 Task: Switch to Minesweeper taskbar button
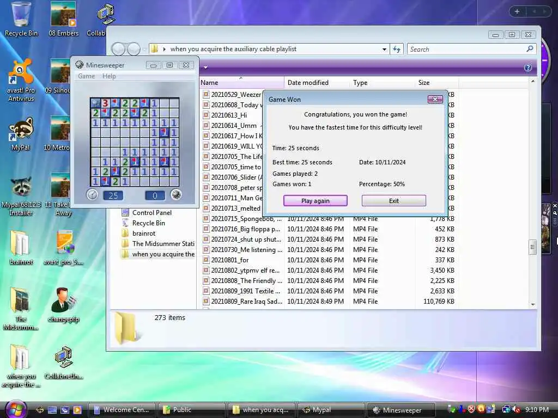[x=401, y=410]
